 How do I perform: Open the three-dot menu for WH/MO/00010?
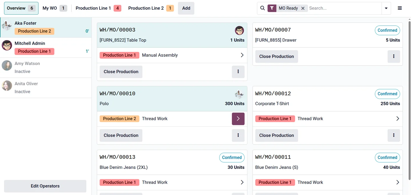238,135
